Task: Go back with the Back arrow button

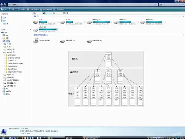Action: tap(2, 5)
